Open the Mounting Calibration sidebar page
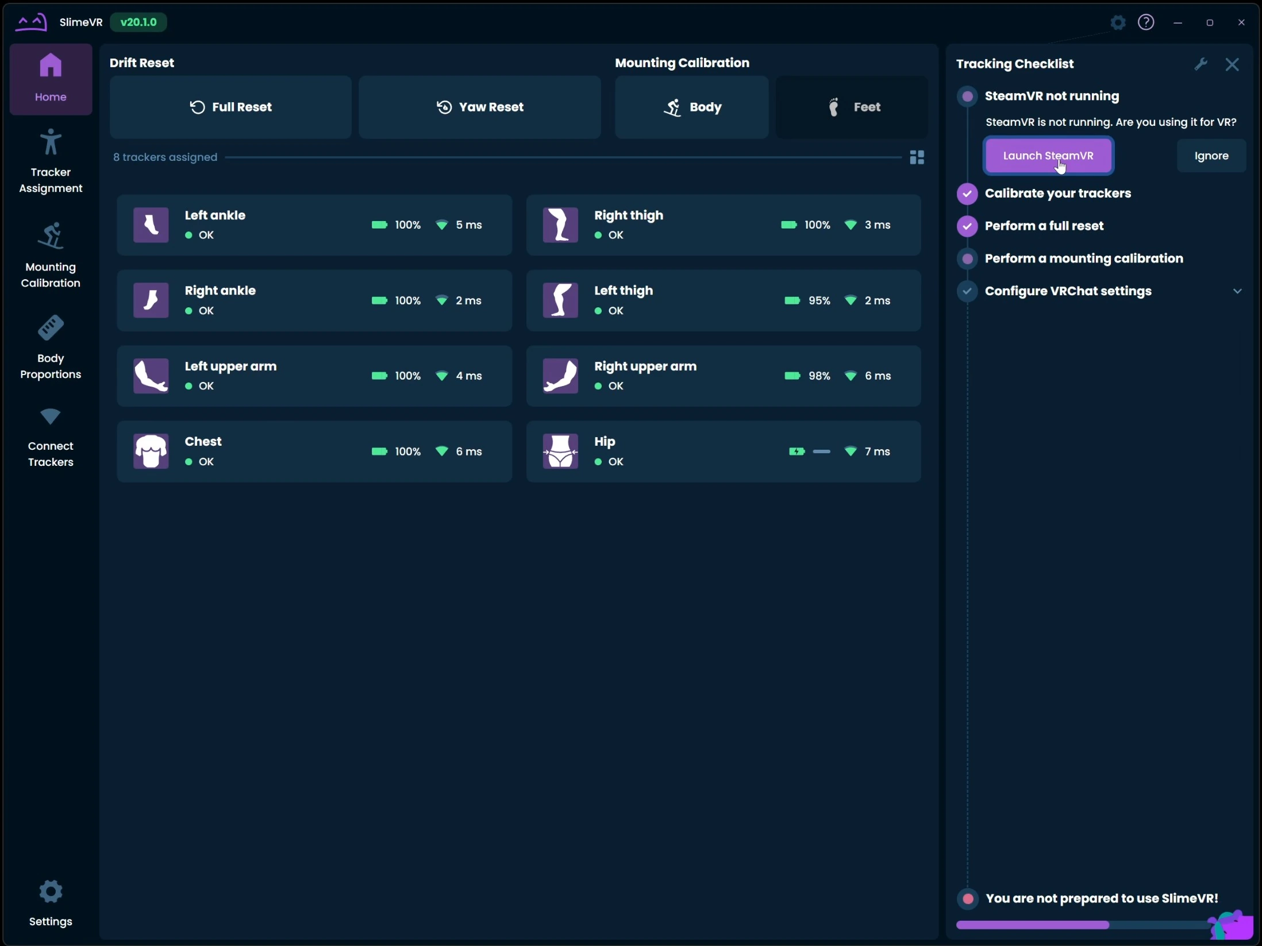 [x=51, y=255]
